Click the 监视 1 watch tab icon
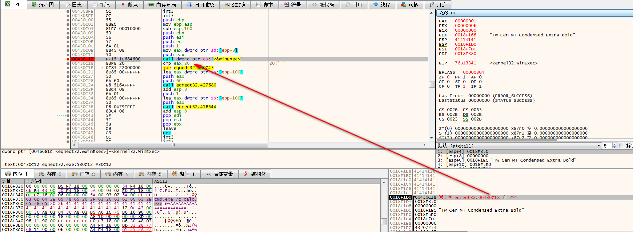Screen dimensions: 633x232 tap(175, 174)
